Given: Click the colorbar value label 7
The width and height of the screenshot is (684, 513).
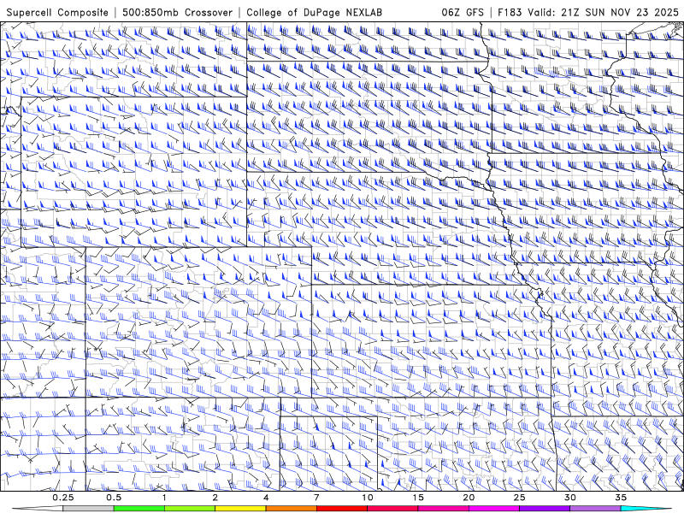Looking at the screenshot, I should (316, 498).
